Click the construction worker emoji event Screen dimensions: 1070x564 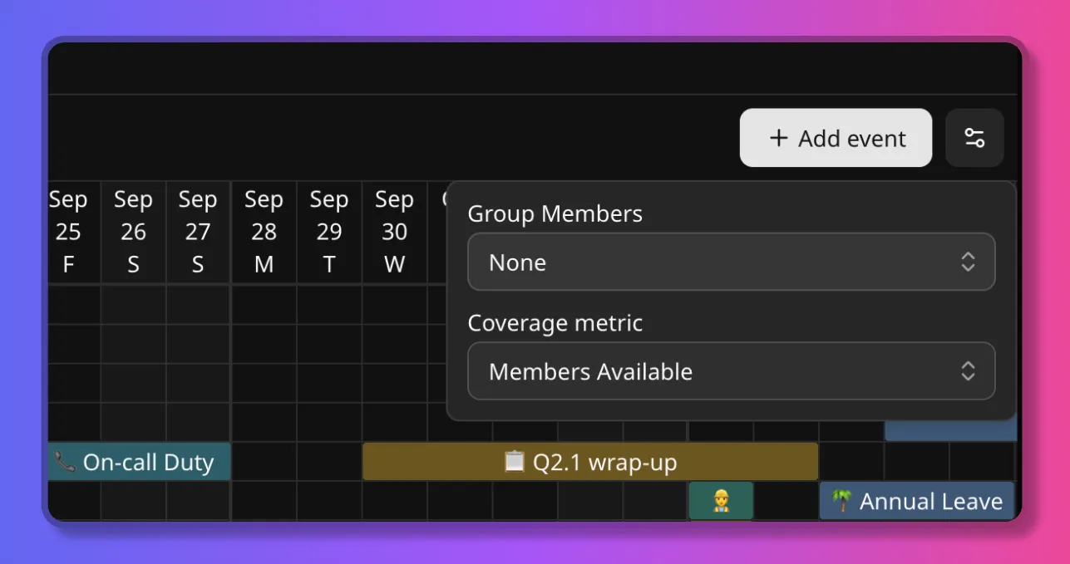[721, 502]
